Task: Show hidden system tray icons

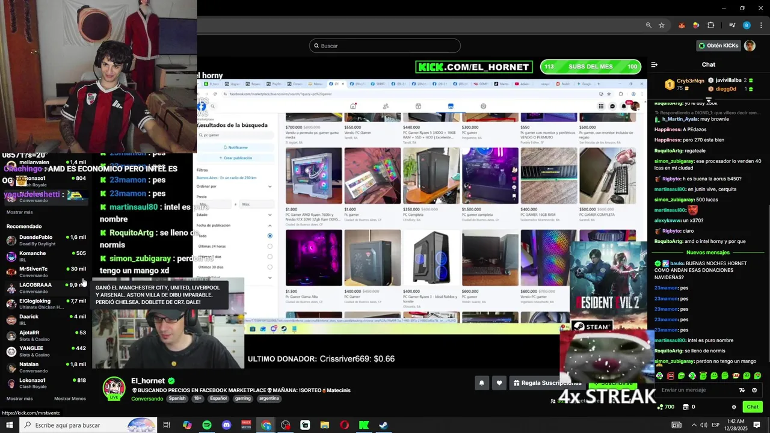Action: [694, 425]
